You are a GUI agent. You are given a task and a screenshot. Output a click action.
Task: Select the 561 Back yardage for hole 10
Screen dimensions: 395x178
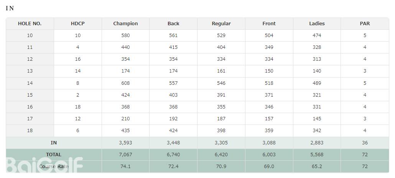[173, 36]
